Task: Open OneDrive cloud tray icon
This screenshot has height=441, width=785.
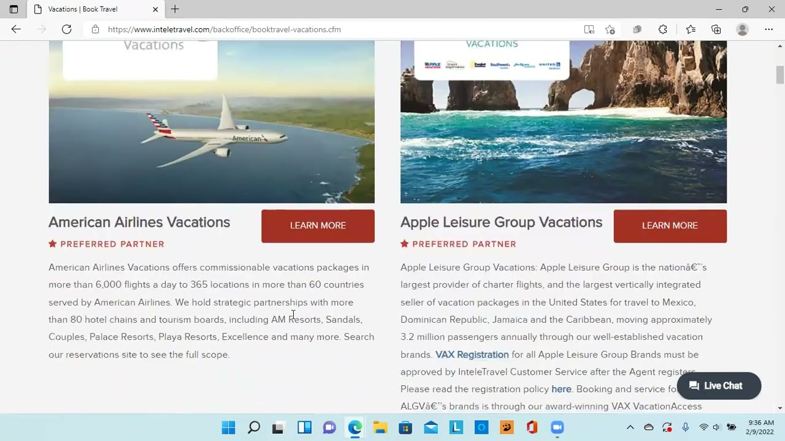Action: tap(649, 428)
